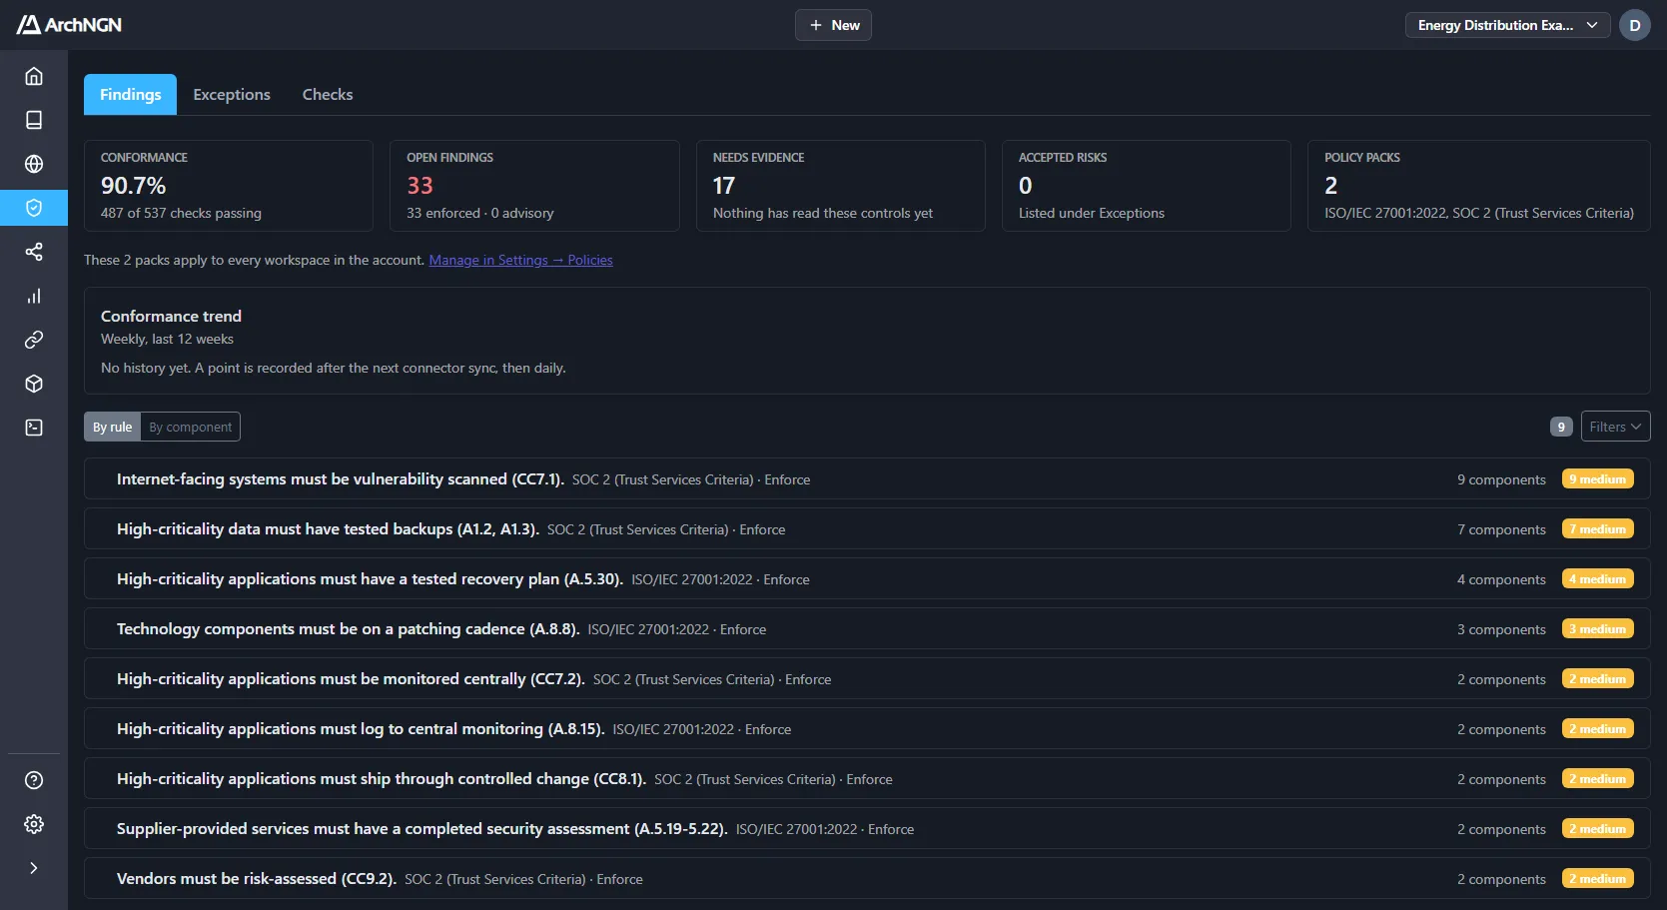Image resolution: width=1667 pixels, height=910 pixels.
Task: Select the By component view toggle
Action: coord(191,427)
